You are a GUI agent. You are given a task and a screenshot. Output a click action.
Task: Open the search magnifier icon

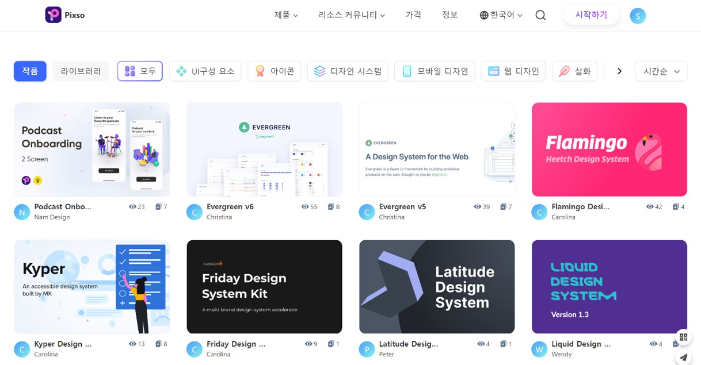pyautogui.click(x=540, y=16)
